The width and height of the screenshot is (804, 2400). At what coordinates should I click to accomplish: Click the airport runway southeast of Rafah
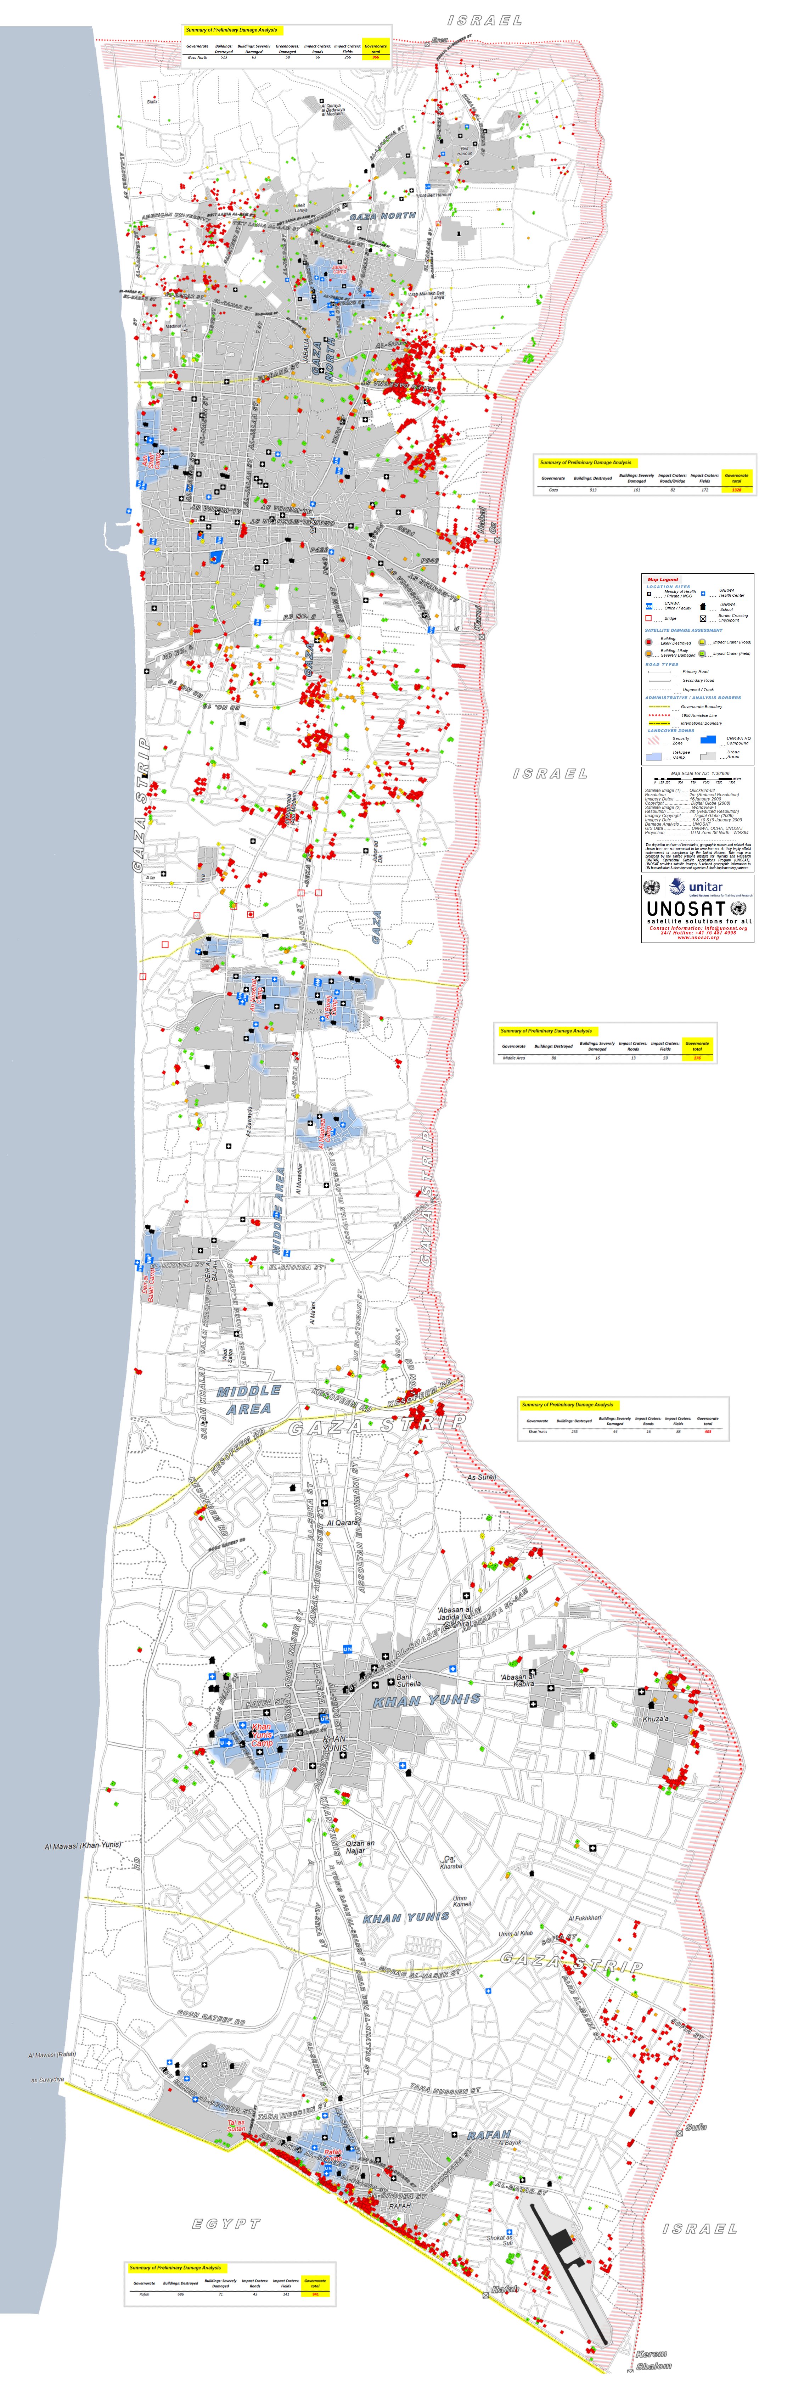[x=569, y=2274]
